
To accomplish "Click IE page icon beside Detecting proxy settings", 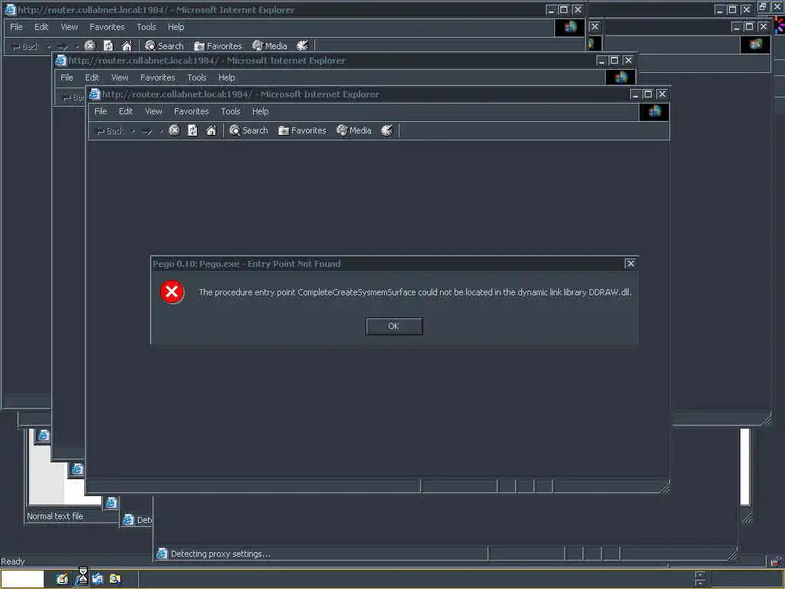I will 162,554.
